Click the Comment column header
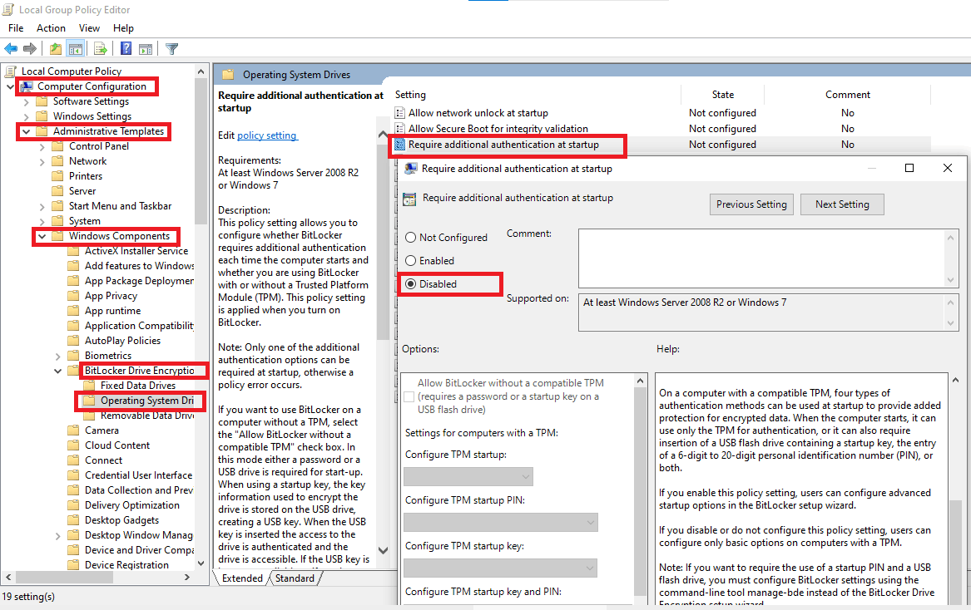 [847, 95]
